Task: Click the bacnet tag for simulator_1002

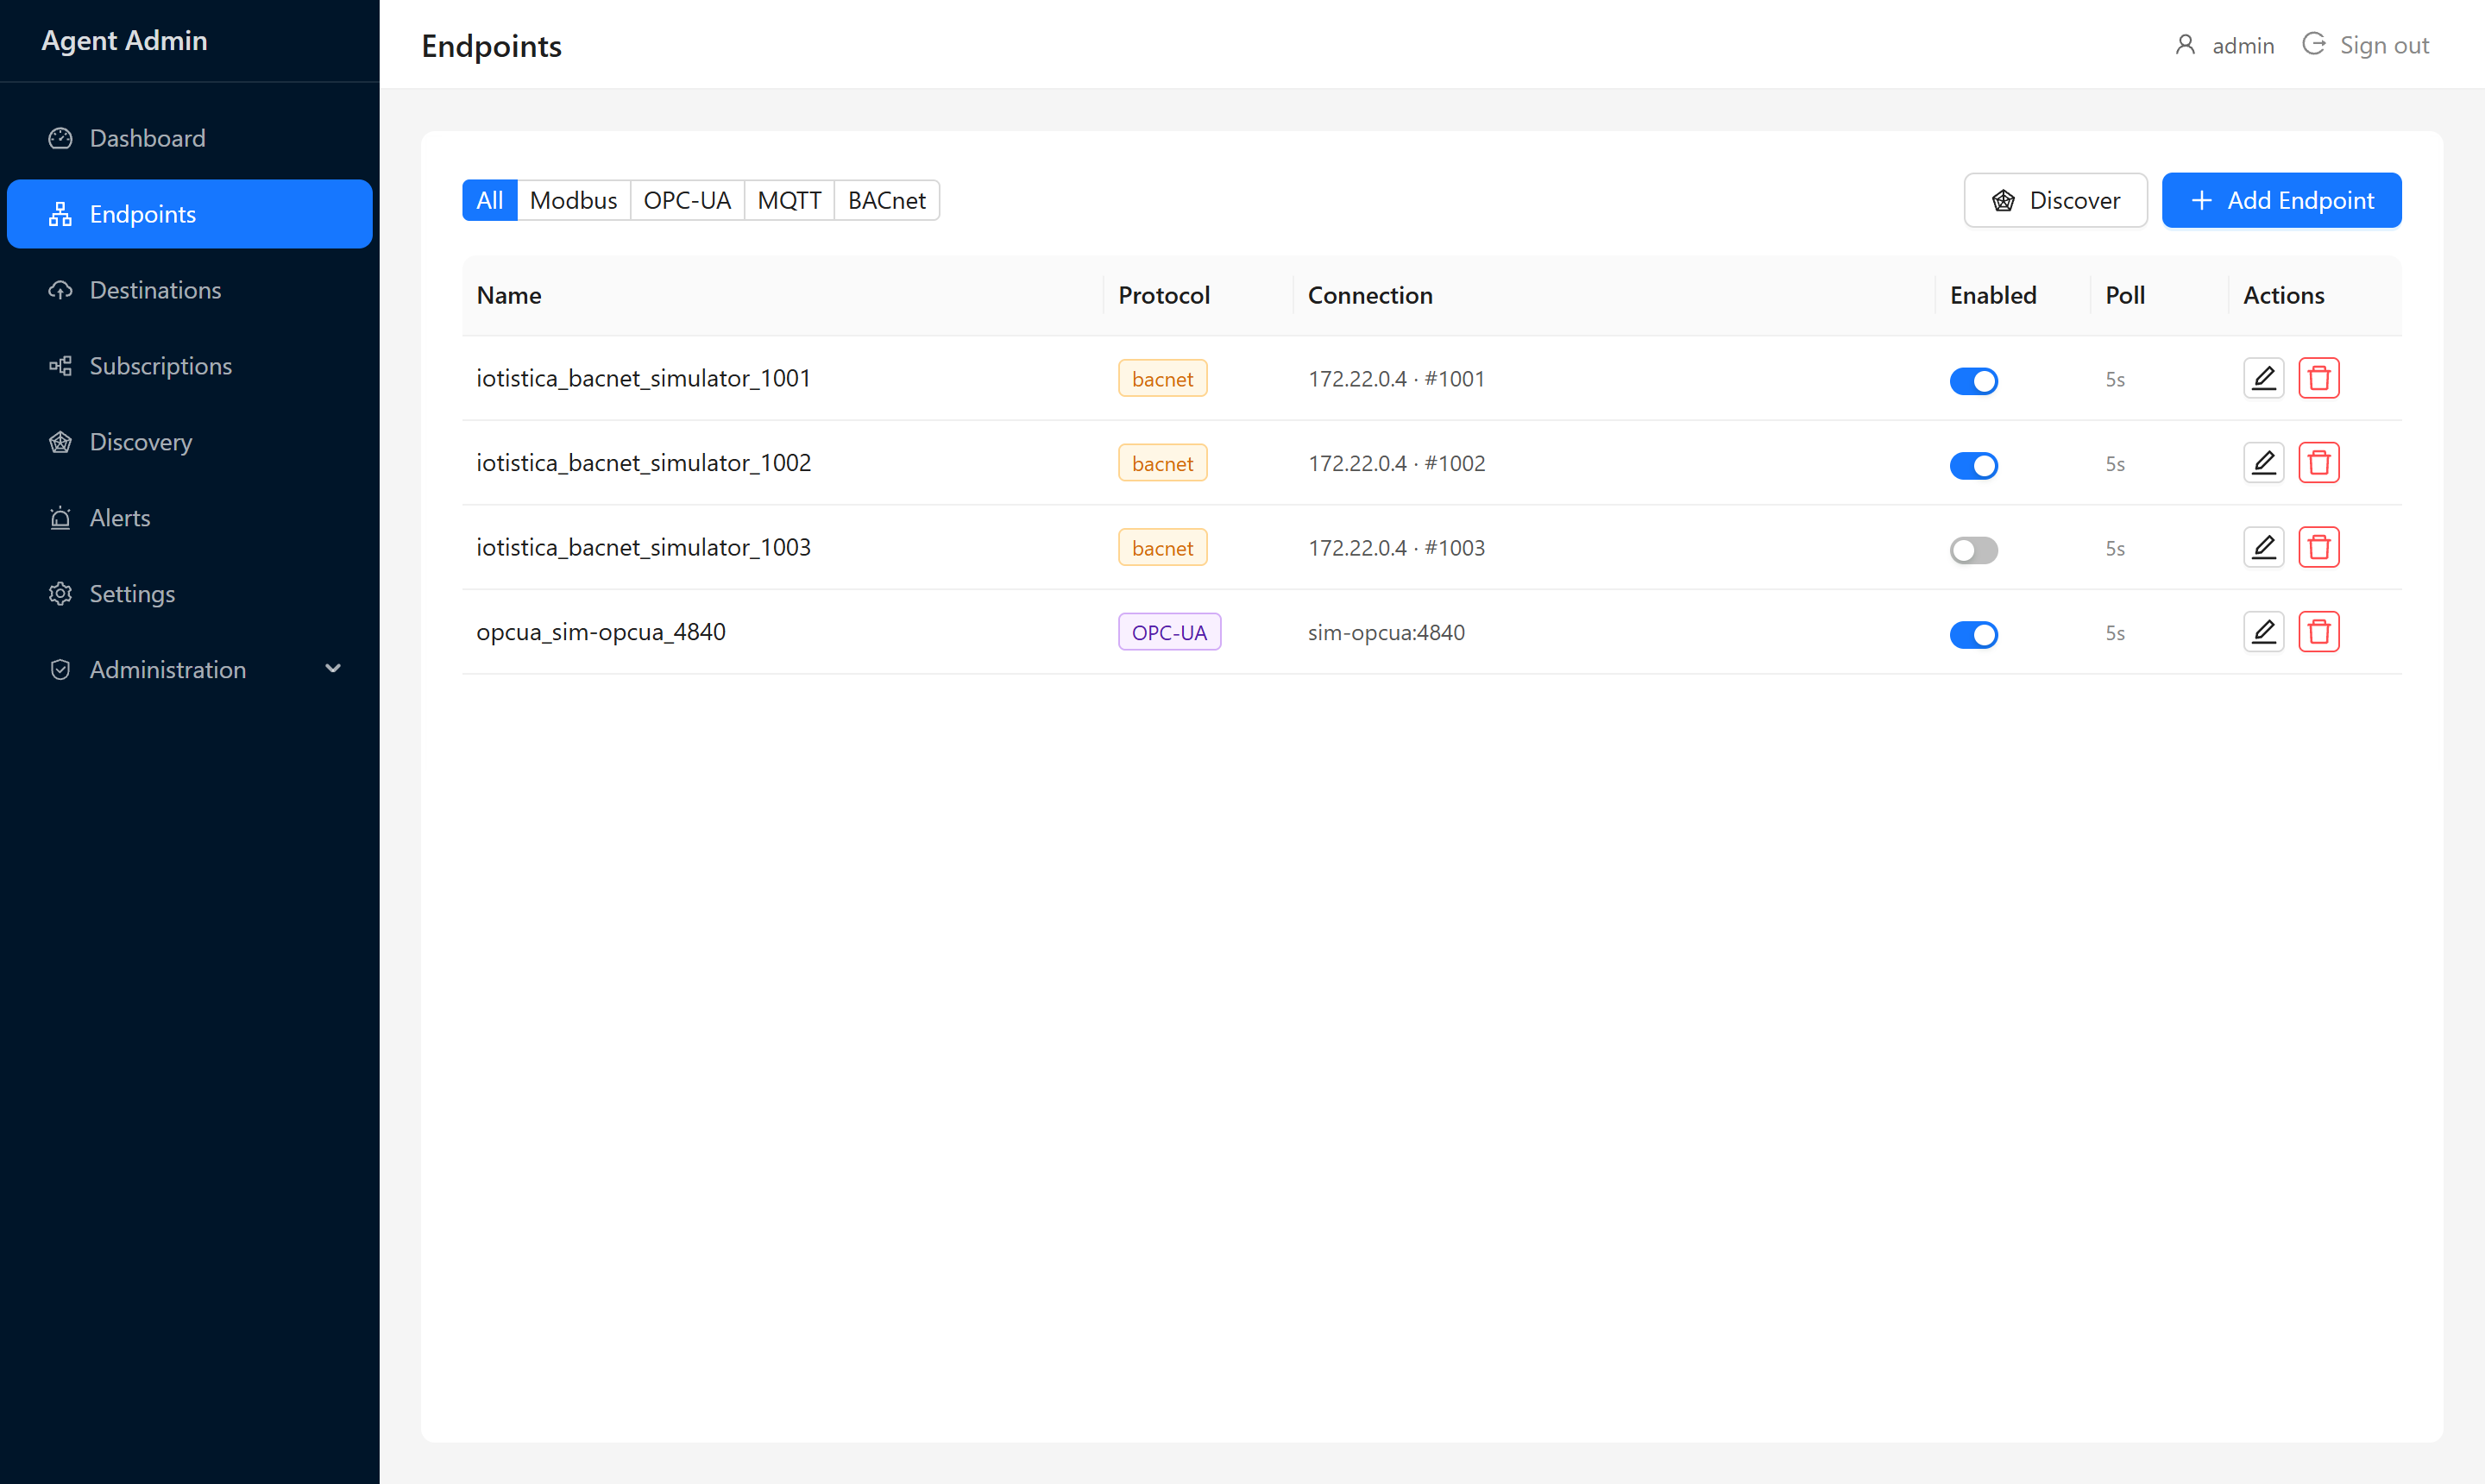Action: [1162, 463]
